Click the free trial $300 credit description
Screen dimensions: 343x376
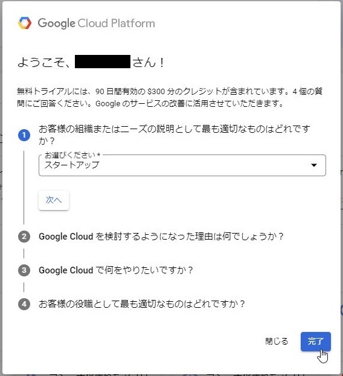pos(169,97)
